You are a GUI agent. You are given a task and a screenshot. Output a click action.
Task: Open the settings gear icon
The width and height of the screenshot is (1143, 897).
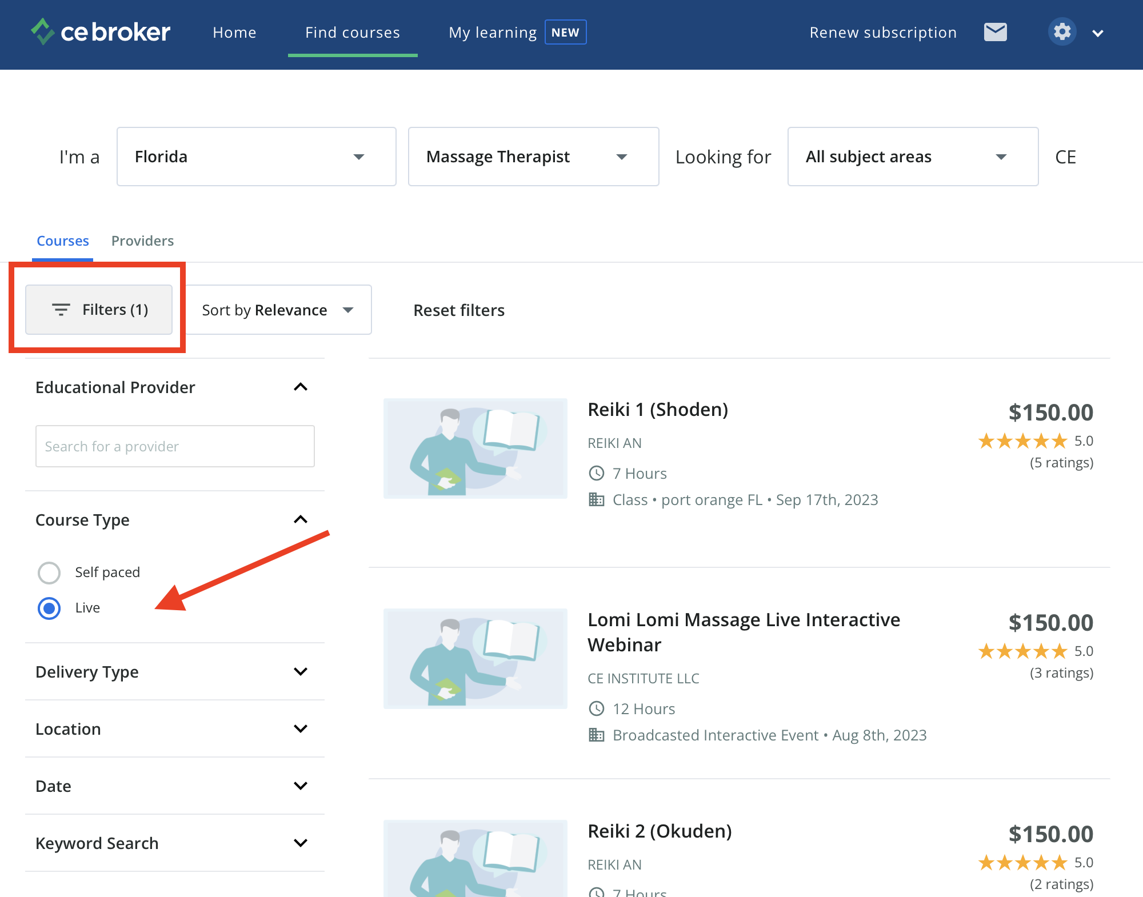(x=1062, y=32)
